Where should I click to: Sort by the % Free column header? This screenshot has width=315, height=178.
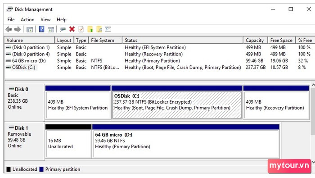[305, 40]
